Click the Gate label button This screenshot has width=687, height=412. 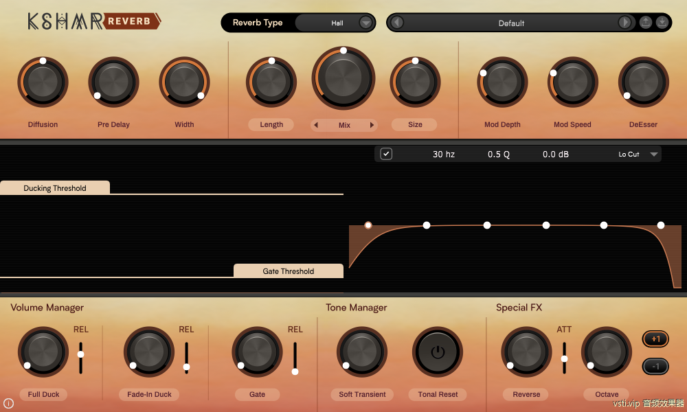coord(257,394)
